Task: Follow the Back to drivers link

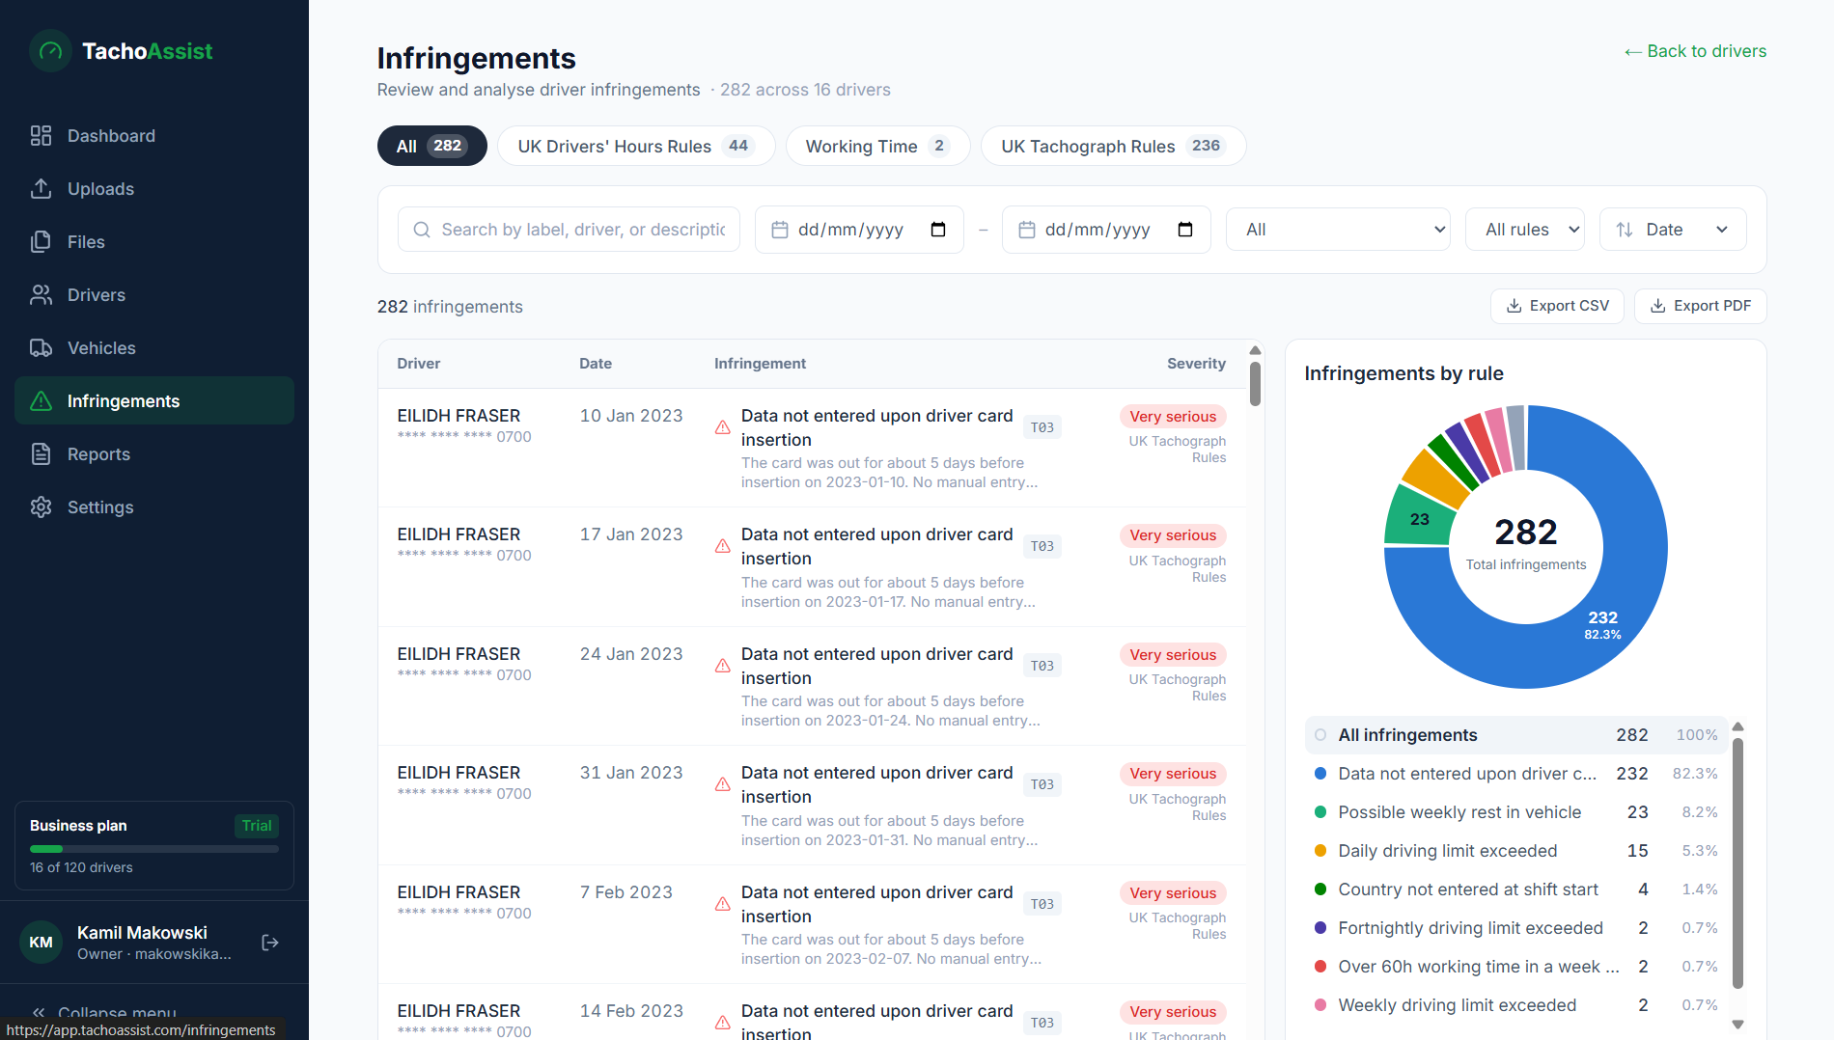Action: [x=1695, y=51]
